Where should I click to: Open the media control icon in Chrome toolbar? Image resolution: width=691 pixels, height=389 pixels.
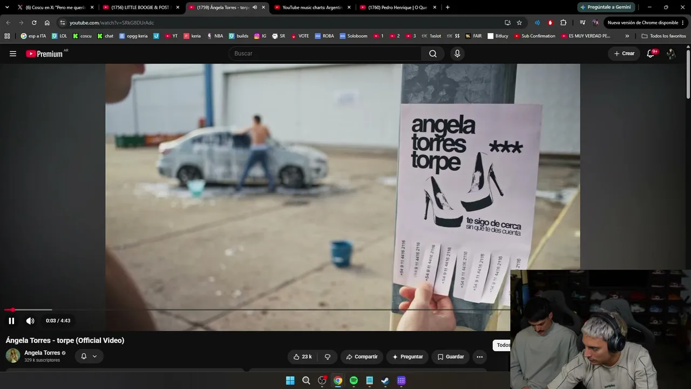coord(582,23)
